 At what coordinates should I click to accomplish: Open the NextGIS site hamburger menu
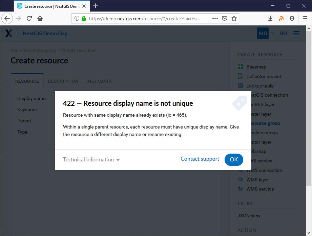point(296,33)
